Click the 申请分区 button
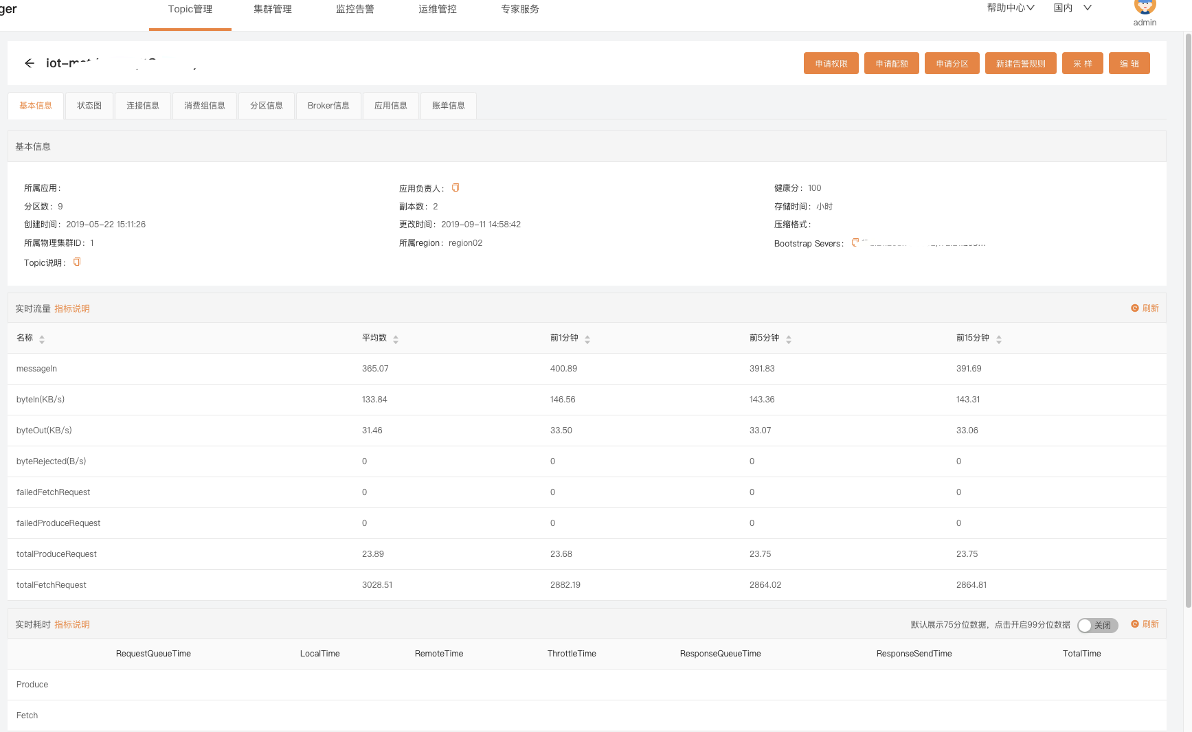This screenshot has width=1192, height=732. pos(952,63)
